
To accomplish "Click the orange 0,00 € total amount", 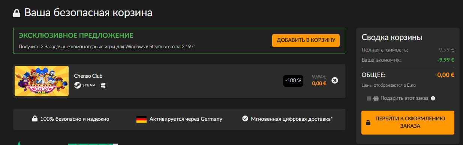I will (446, 75).
